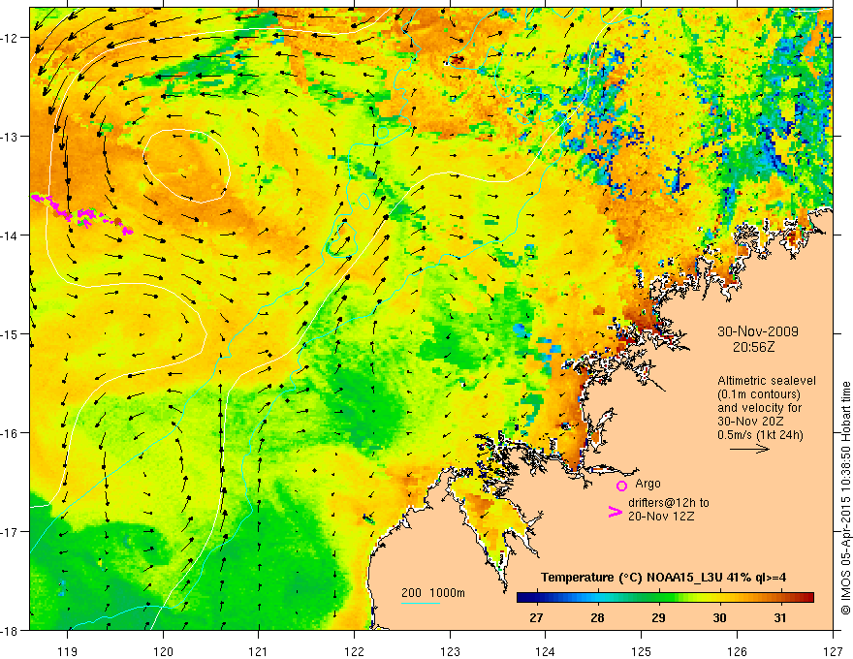Click the time label 20:56Z

(753, 346)
